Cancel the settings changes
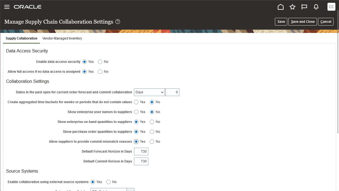The height and width of the screenshot is (191, 339). [326, 22]
